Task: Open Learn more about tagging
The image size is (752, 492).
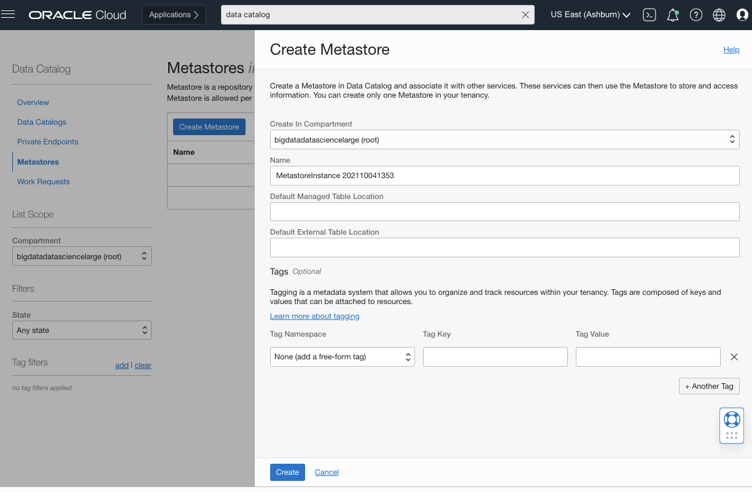Action: pos(314,316)
